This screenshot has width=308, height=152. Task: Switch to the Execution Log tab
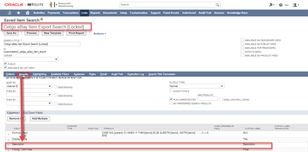point(136,74)
